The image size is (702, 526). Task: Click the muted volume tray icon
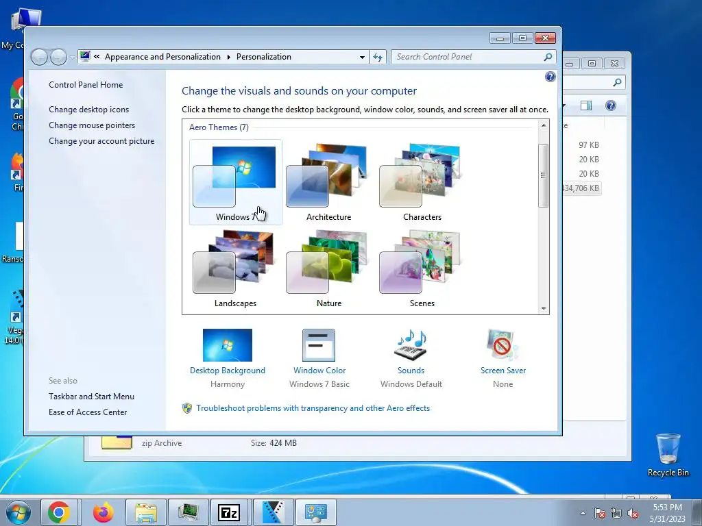pos(633,513)
